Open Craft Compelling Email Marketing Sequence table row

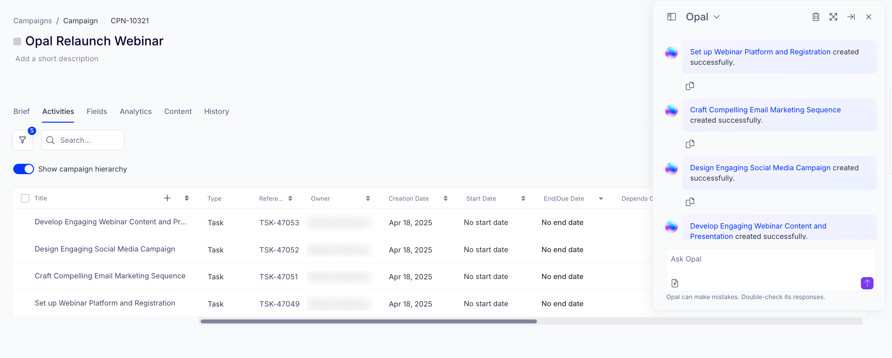pos(110,276)
